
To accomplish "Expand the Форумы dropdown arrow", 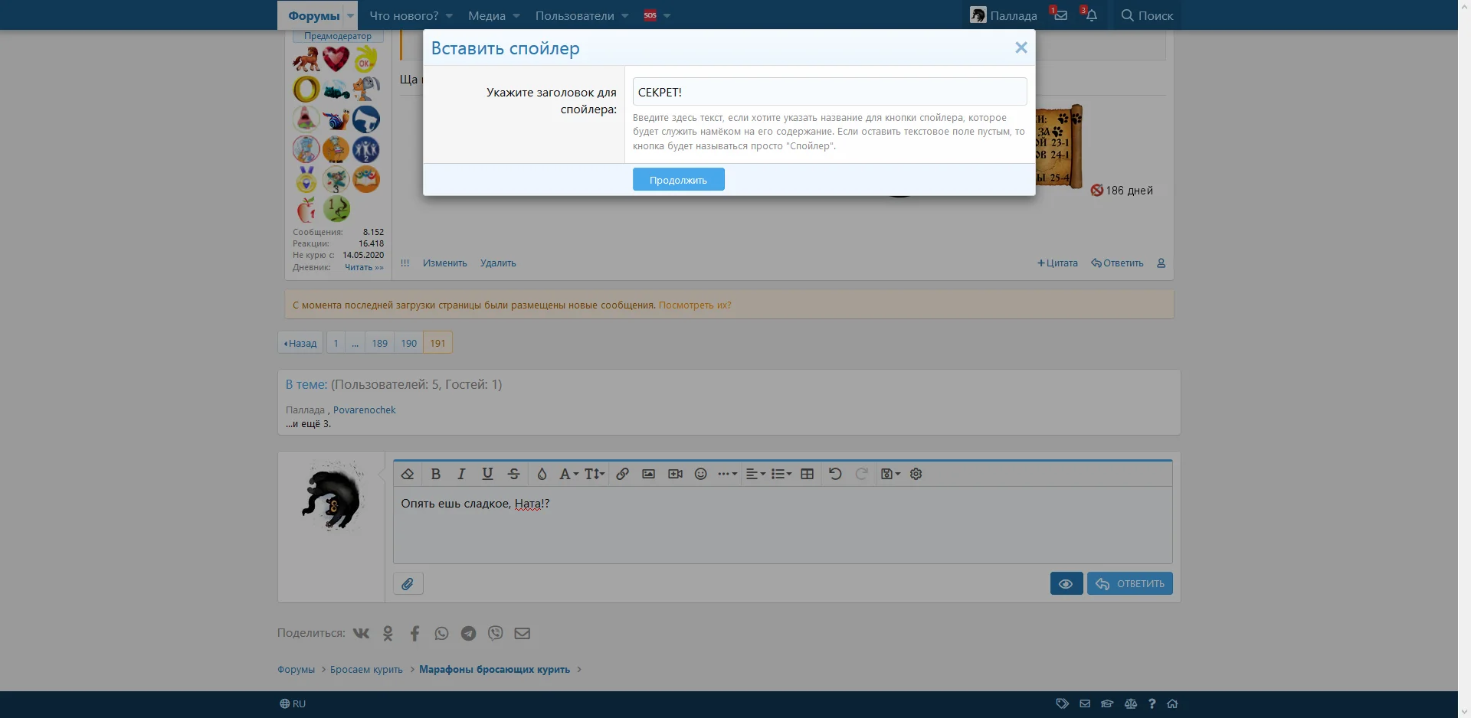I will point(351,15).
